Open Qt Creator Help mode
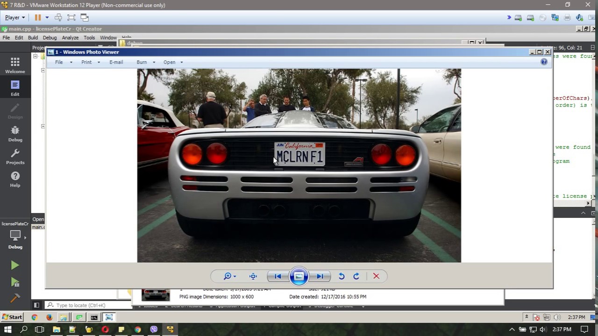This screenshot has width=598, height=336. coord(15,179)
